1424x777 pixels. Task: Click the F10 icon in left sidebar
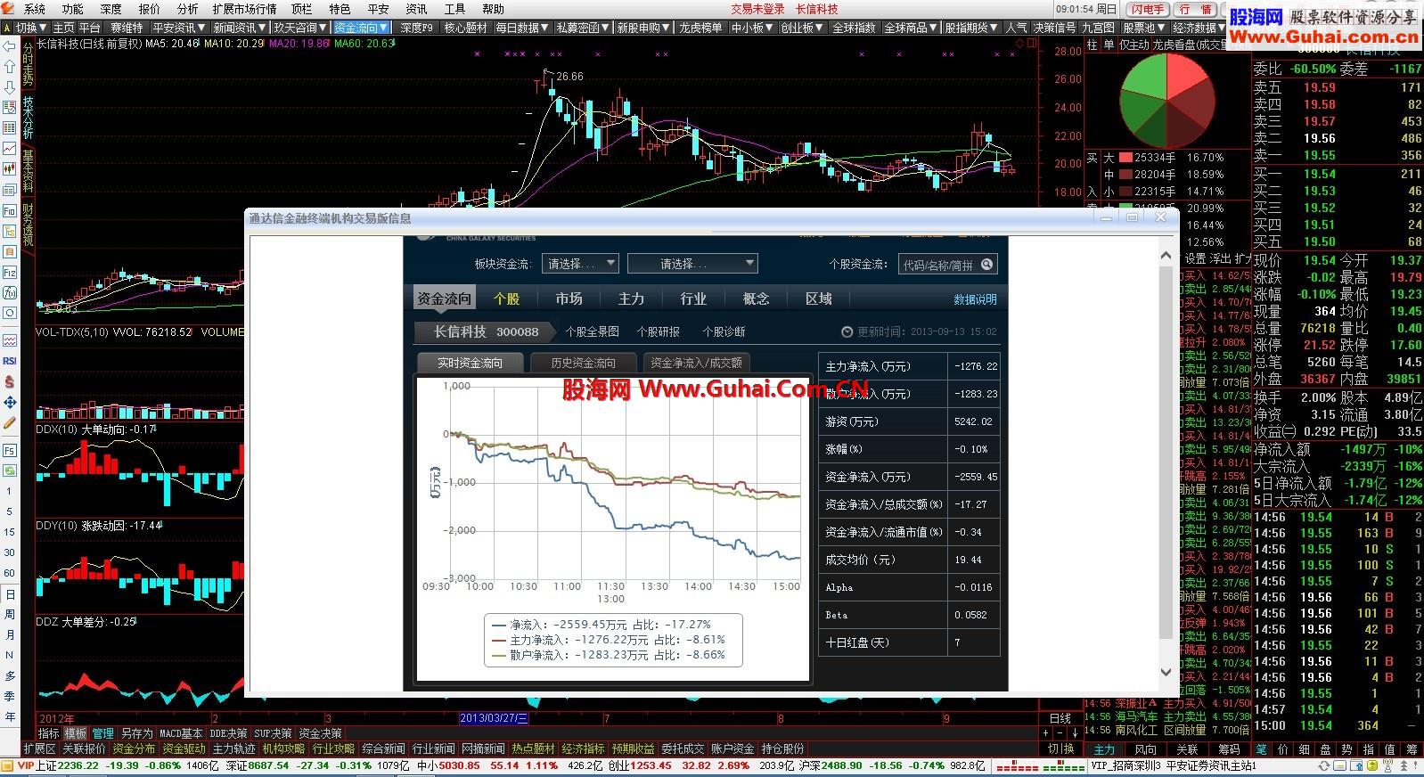[x=10, y=211]
